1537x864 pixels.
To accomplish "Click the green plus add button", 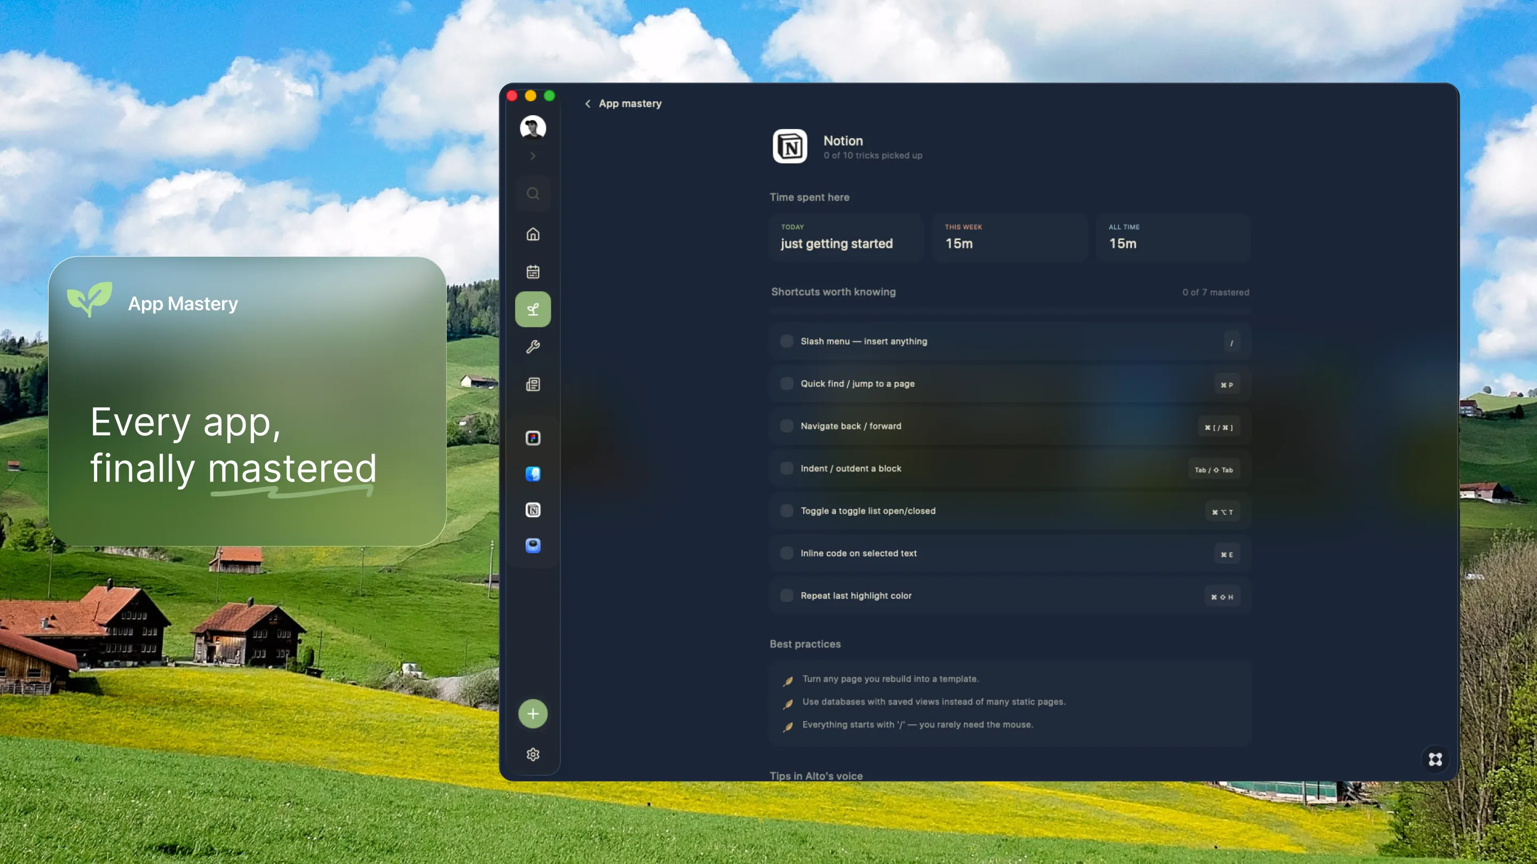I will coord(533,714).
